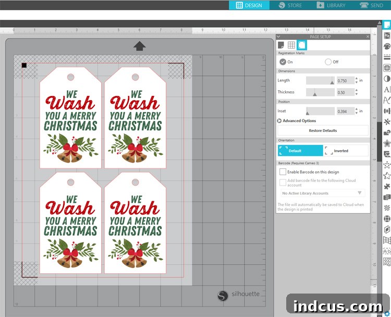Collapse the Page Setup panel chevron
This screenshot has width=391, height=317.
[278, 36]
